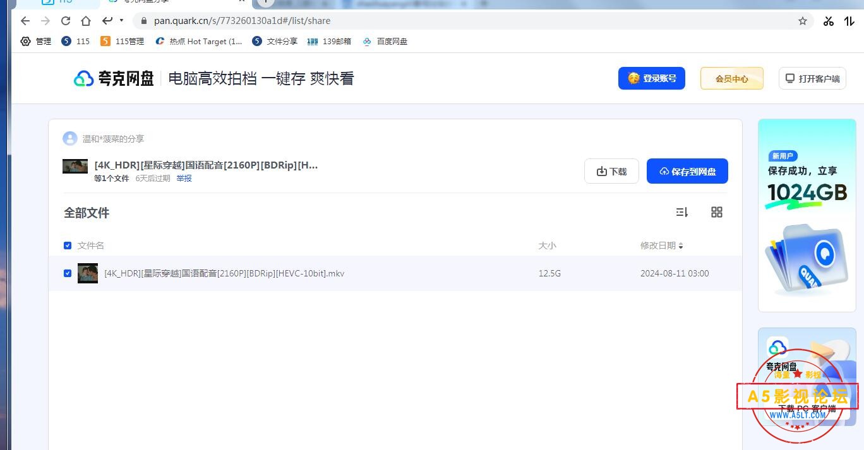Click the scissors screenshot icon

tap(829, 21)
